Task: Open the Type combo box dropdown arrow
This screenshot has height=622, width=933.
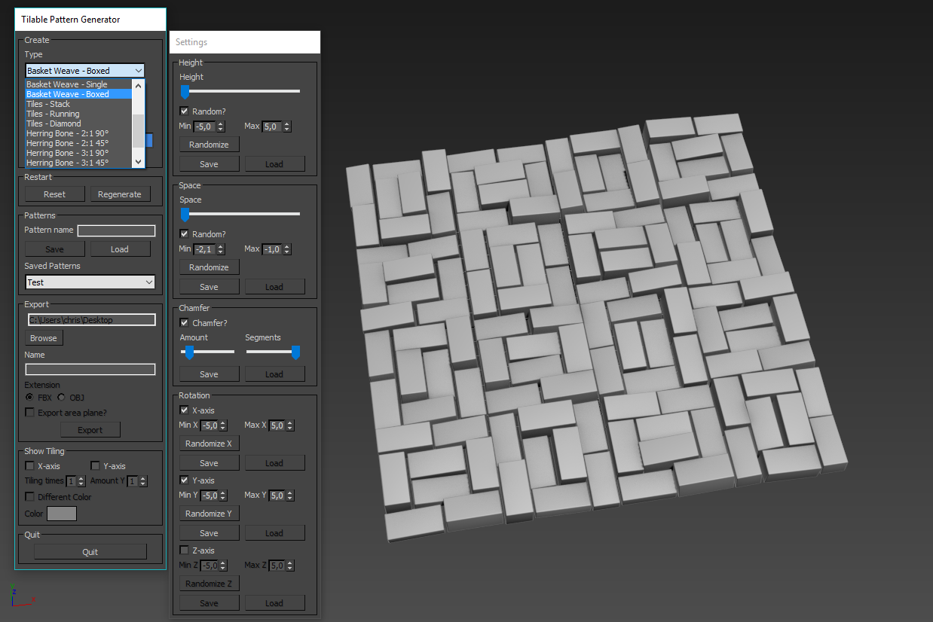Action: 138,71
